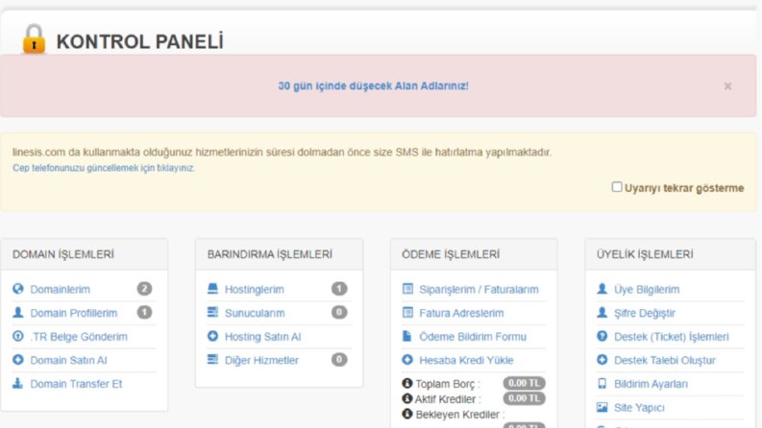Open the Domain Profillerim link
This screenshot has height=428, width=762.
tap(74, 313)
